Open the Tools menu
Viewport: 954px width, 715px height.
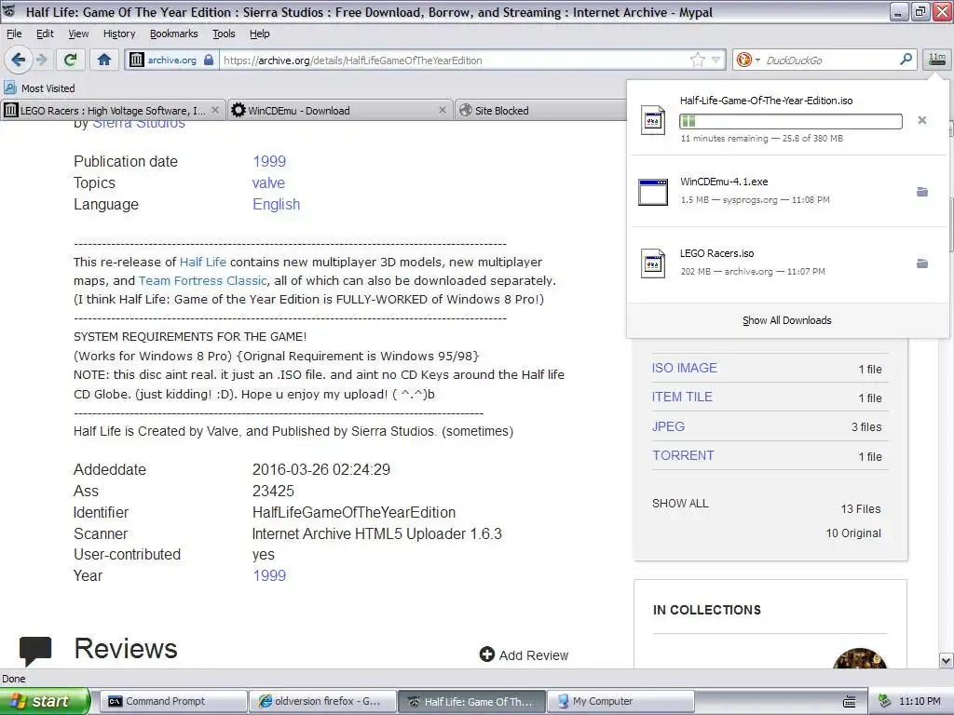coord(224,34)
